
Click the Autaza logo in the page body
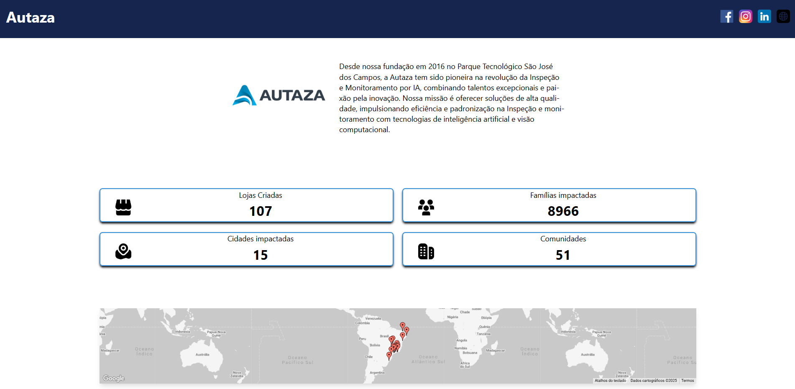click(278, 95)
